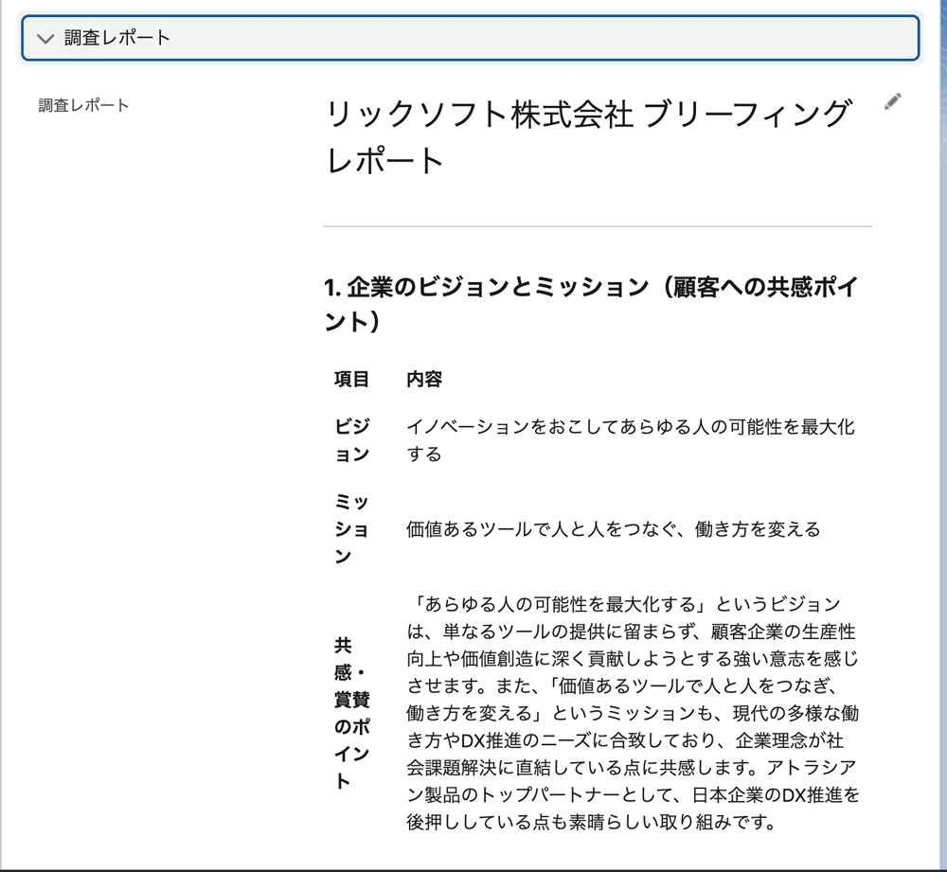The width and height of the screenshot is (947, 872).
Task: Collapse the 調査レポート section chevron
Action: [45, 39]
